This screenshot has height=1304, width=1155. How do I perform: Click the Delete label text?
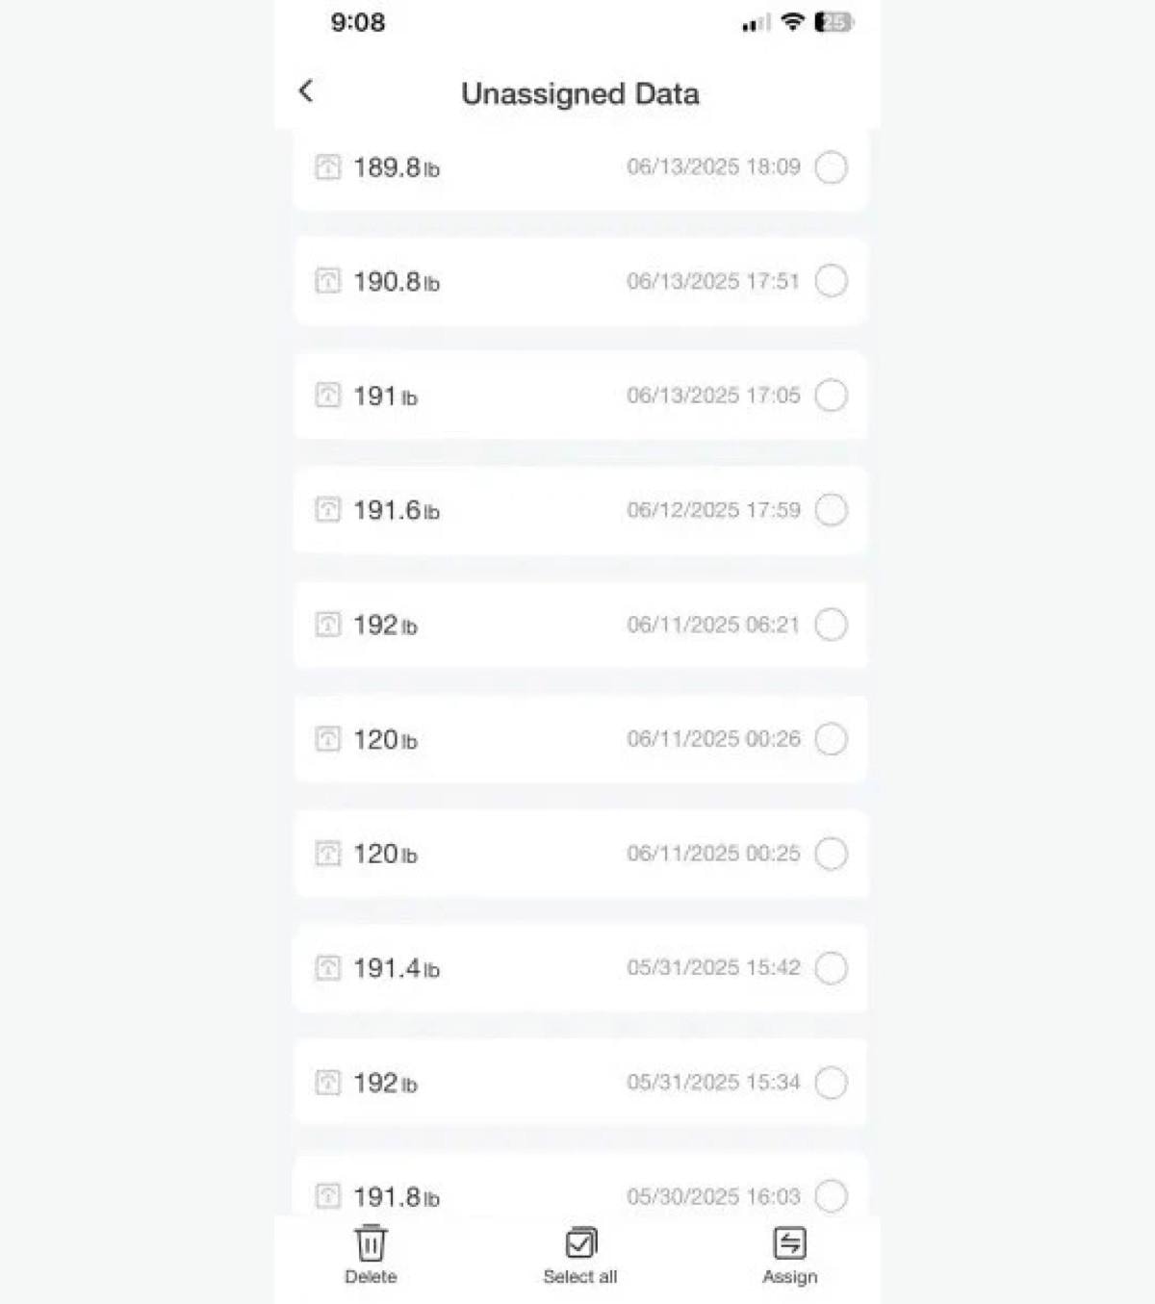pos(371,1277)
